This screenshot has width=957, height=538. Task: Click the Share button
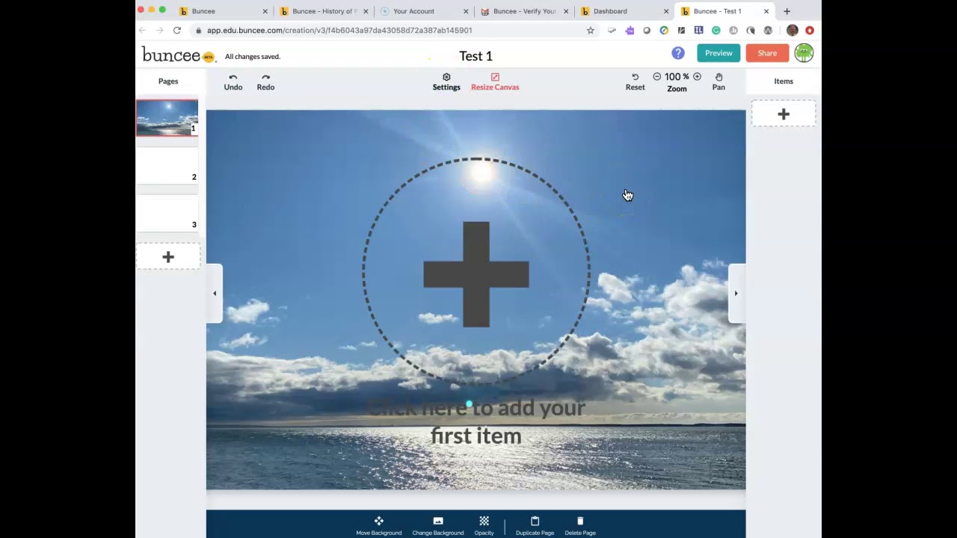coord(767,53)
